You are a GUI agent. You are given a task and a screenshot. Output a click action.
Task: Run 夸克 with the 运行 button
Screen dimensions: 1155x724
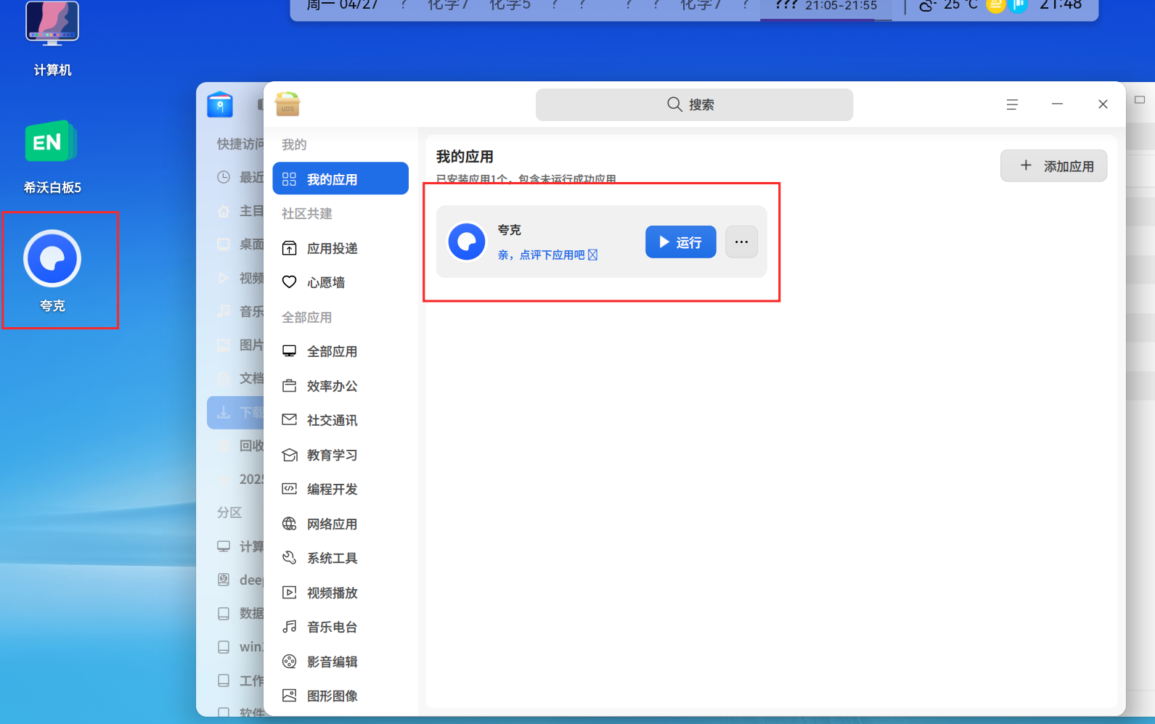pos(681,242)
